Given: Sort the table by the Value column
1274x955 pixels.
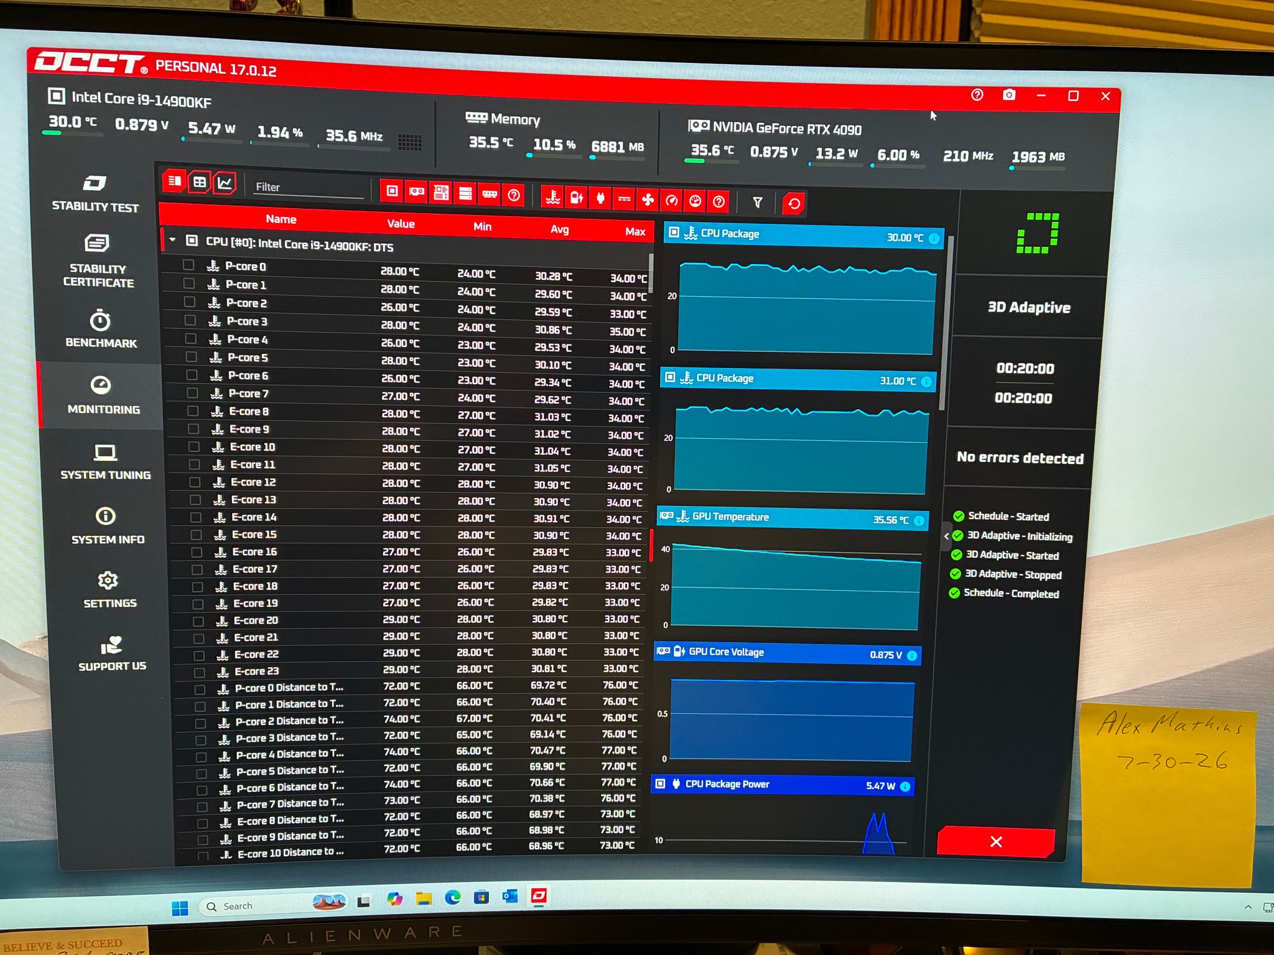Looking at the screenshot, I should coord(401,224).
